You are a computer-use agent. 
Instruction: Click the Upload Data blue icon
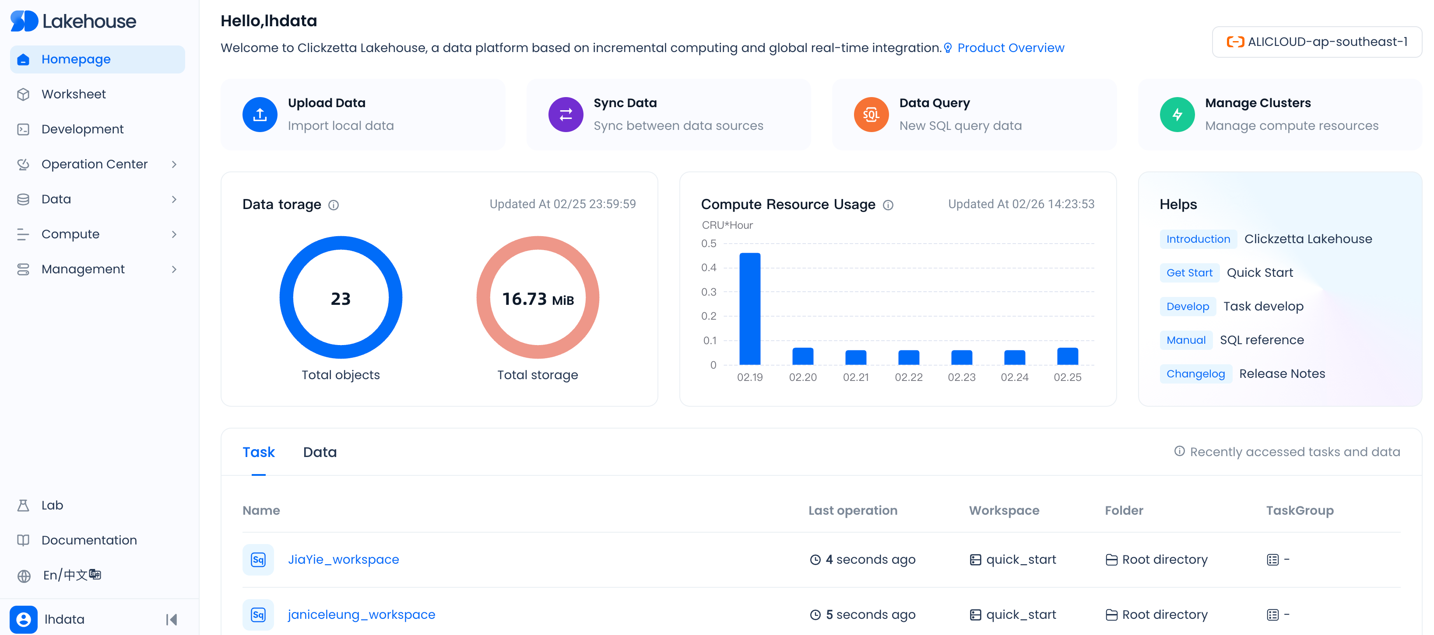tap(260, 115)
